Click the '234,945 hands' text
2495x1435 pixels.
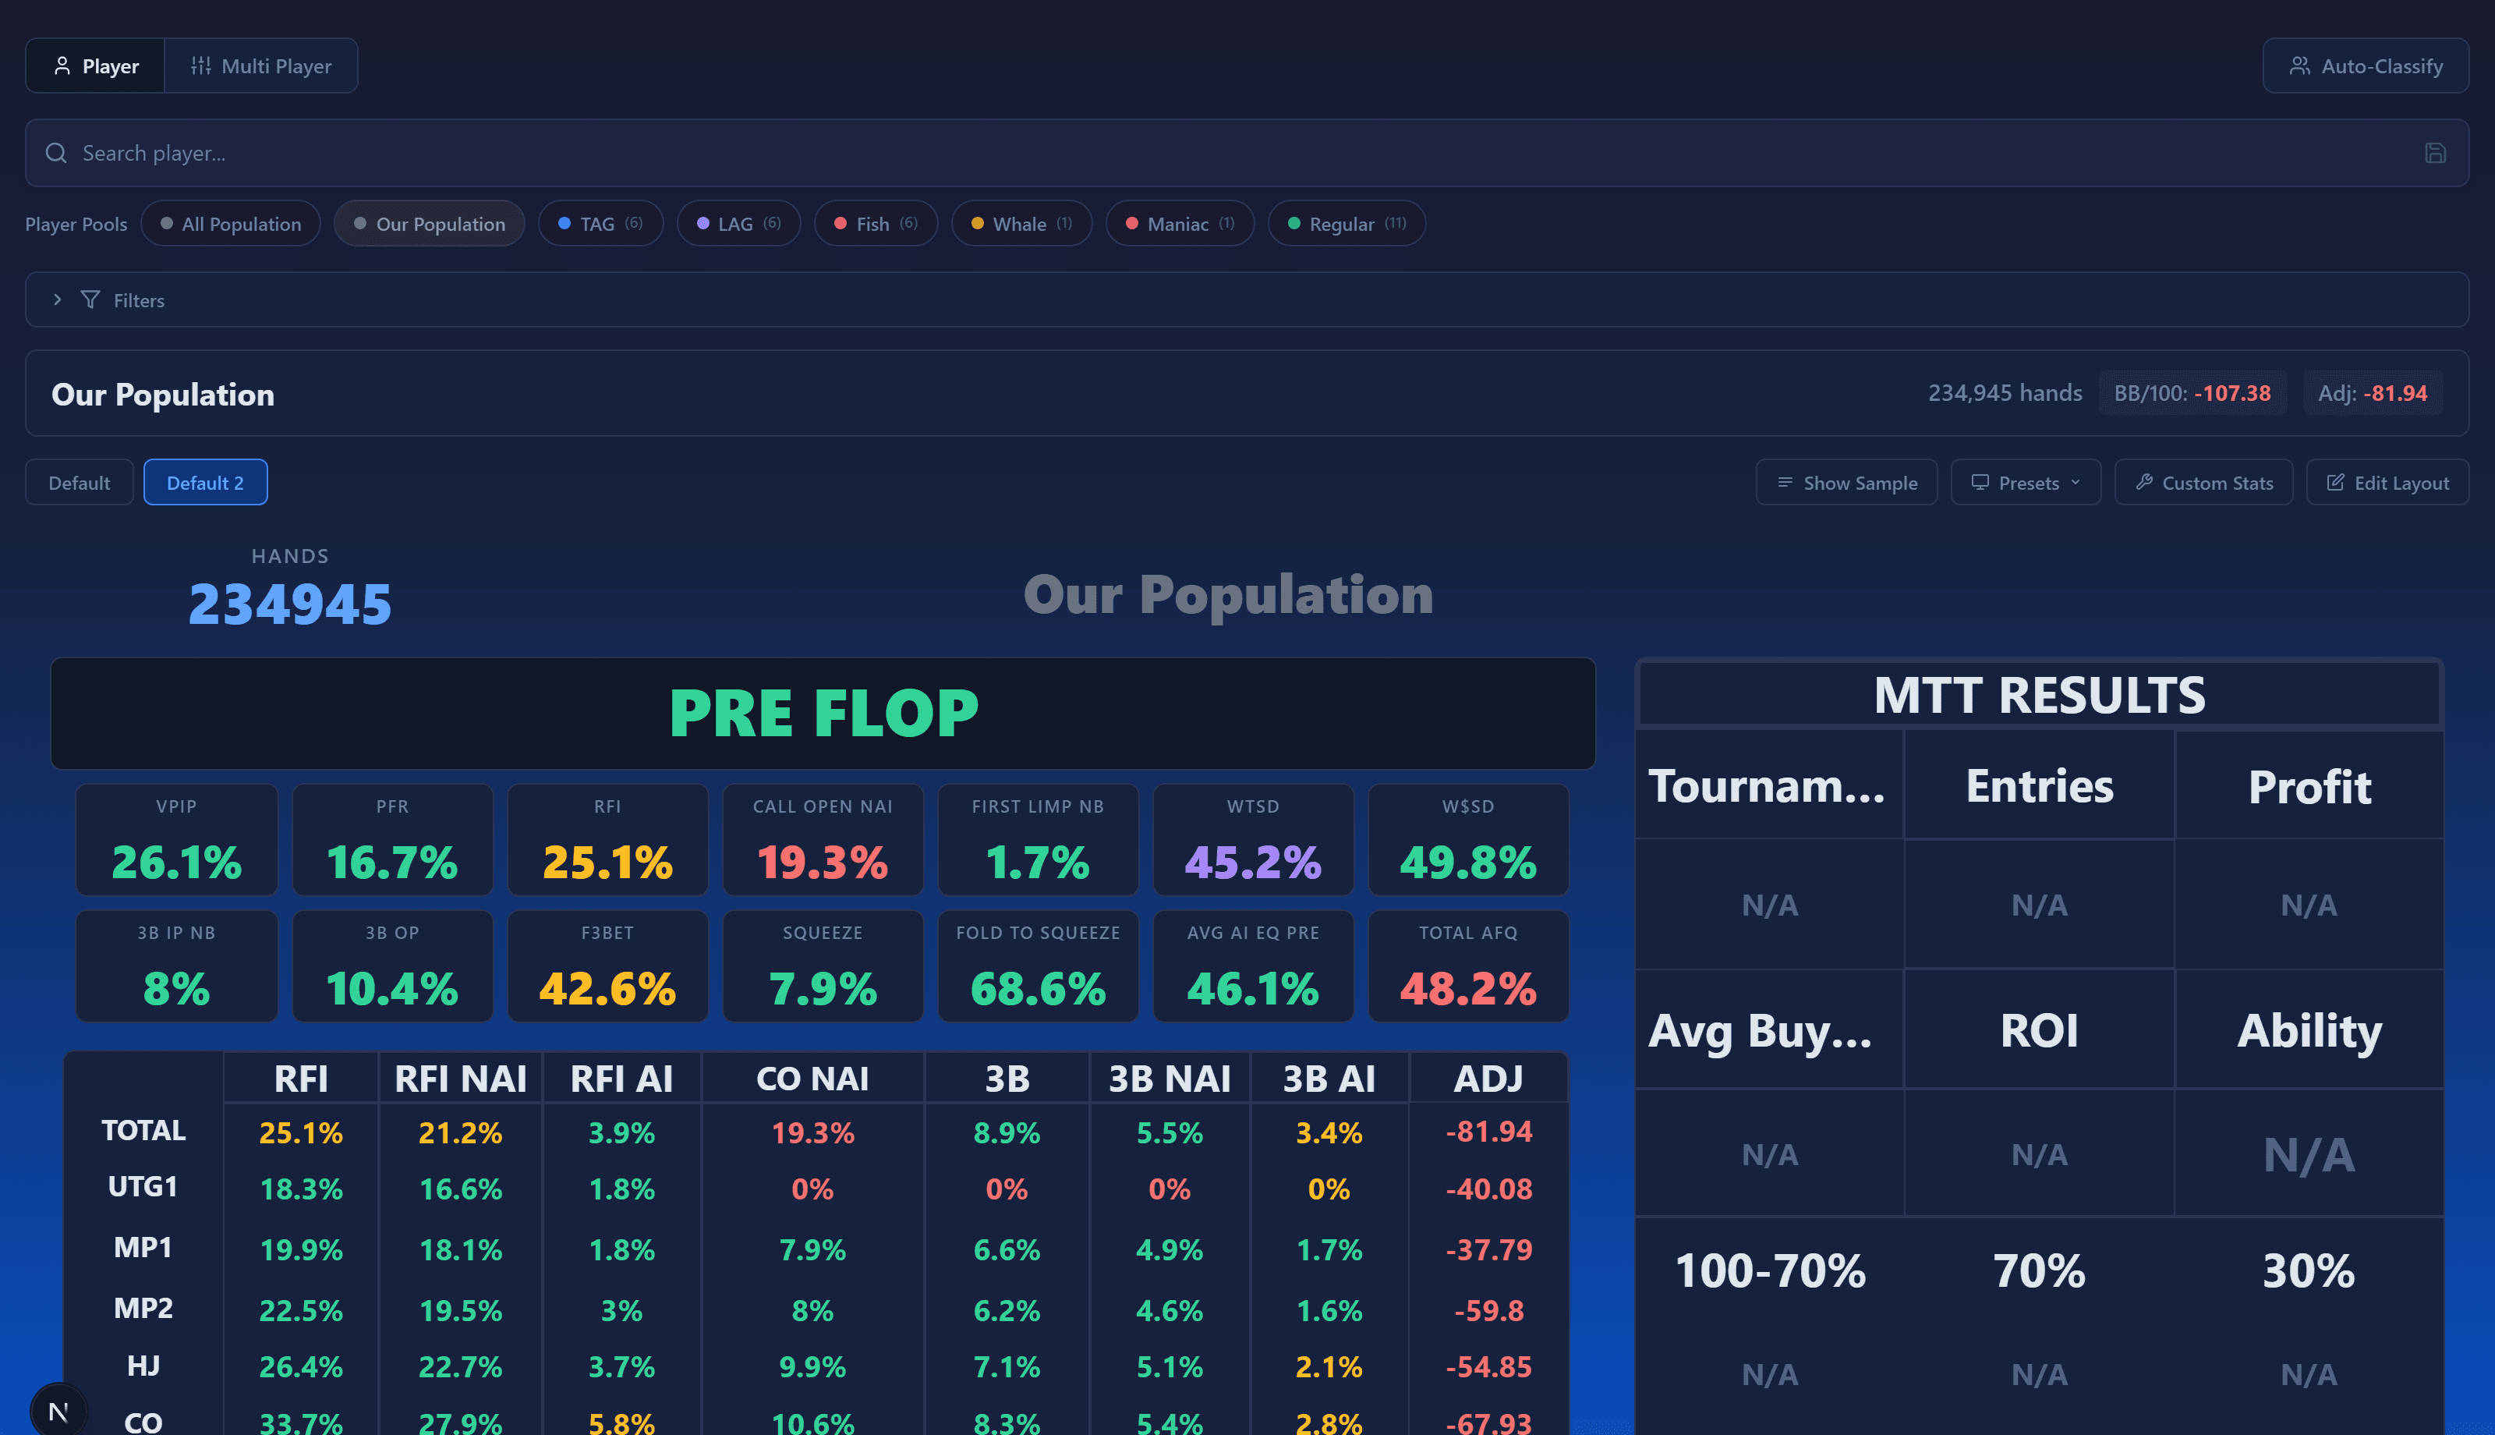(2005, 393)
